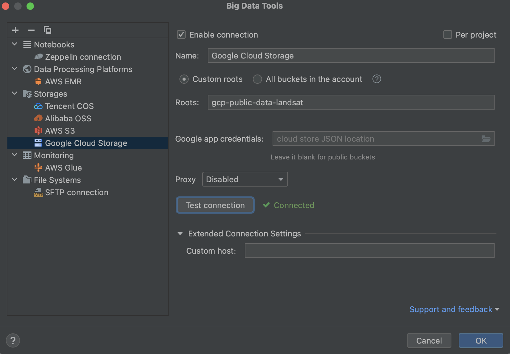Select the AWS S3 storage icon
Screen dimensions: 510x354
pos(38,131)
